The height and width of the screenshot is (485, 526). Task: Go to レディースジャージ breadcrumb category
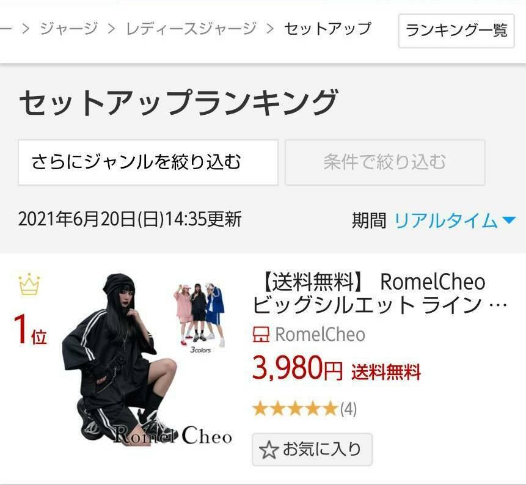click(x=191, y=29)
